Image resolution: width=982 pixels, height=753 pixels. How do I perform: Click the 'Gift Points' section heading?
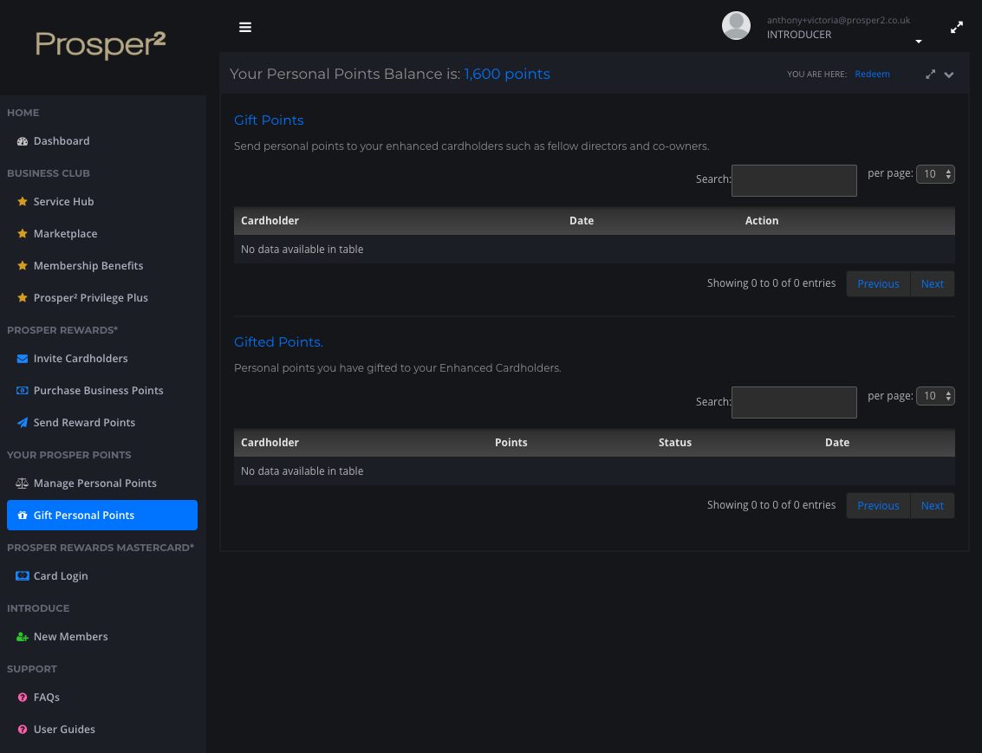tap(269, 120)
